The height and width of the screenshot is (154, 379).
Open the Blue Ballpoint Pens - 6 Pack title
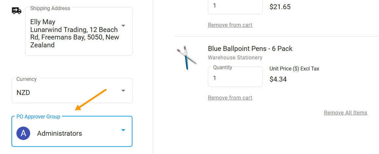coord(250,49)
